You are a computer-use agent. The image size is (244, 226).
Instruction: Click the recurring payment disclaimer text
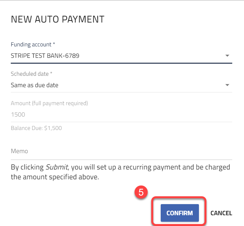coord(121,172)
